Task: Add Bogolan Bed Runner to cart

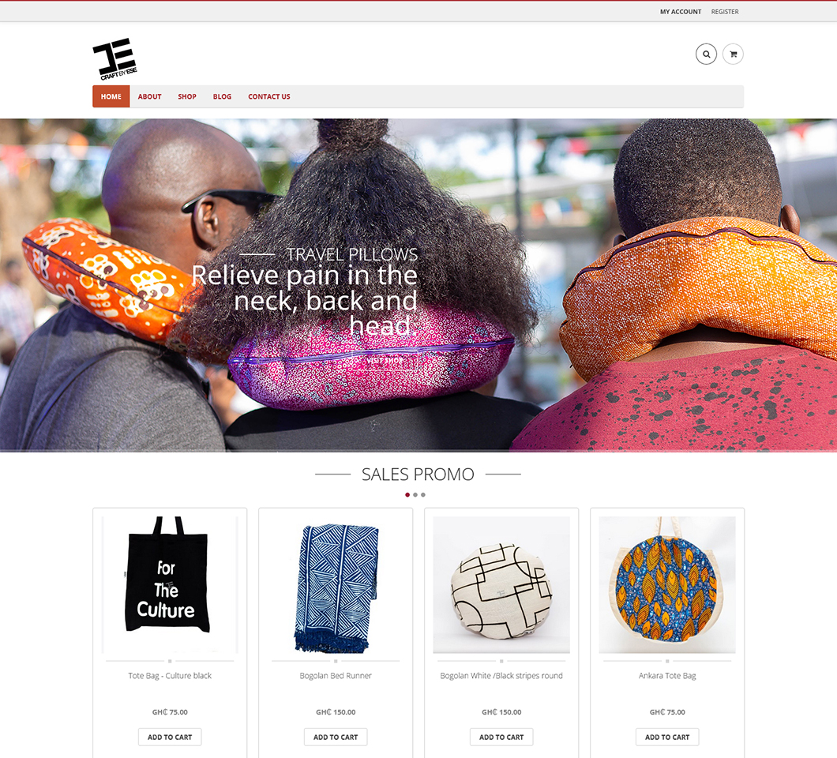Action: 336,737
